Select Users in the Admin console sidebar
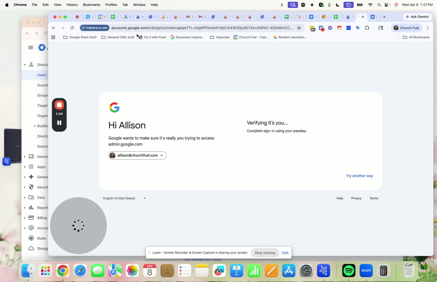 (42, 75)
